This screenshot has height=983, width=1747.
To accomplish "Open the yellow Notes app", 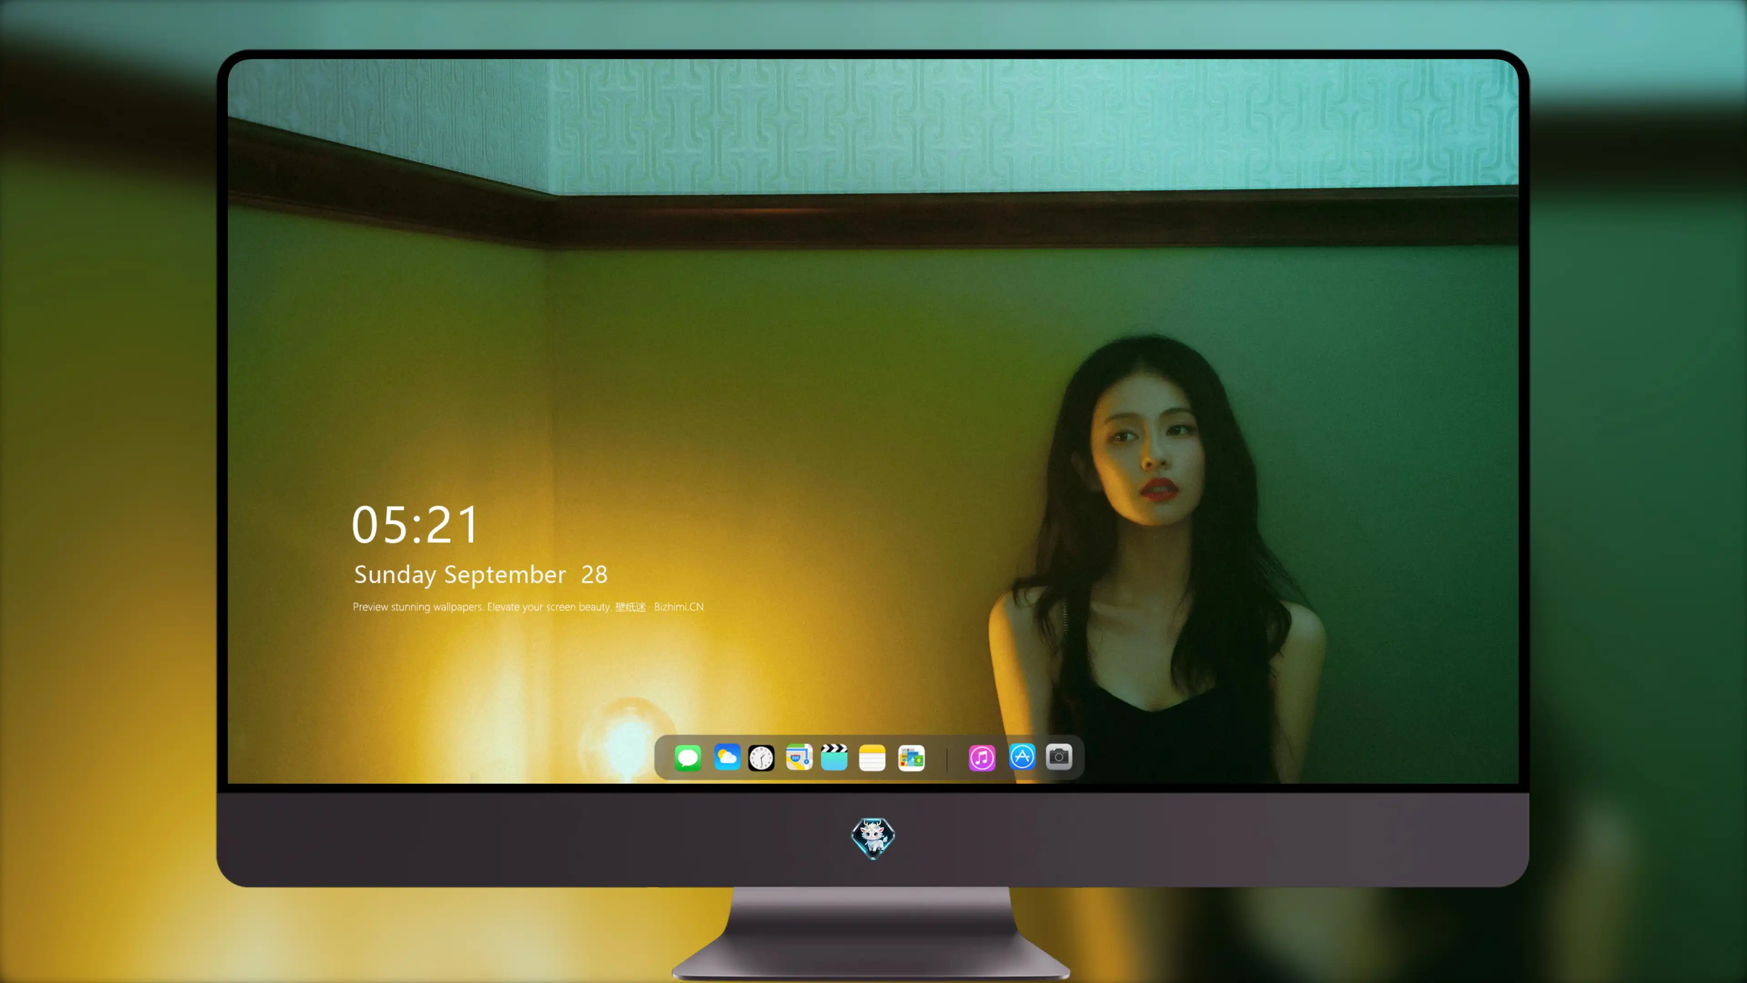I will click(x=872, y=758).
